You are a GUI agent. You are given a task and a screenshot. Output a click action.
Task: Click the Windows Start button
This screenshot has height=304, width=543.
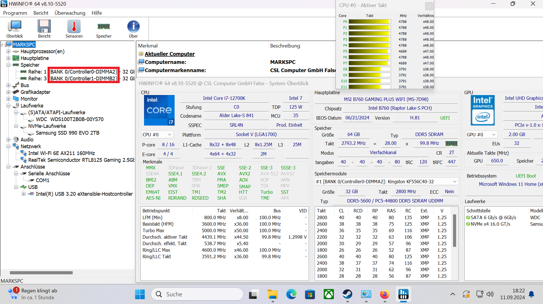point(140,294)
